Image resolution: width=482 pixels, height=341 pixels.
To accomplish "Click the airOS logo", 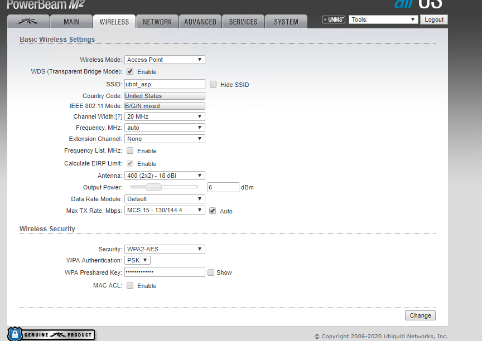I will (x=418, y=4).
